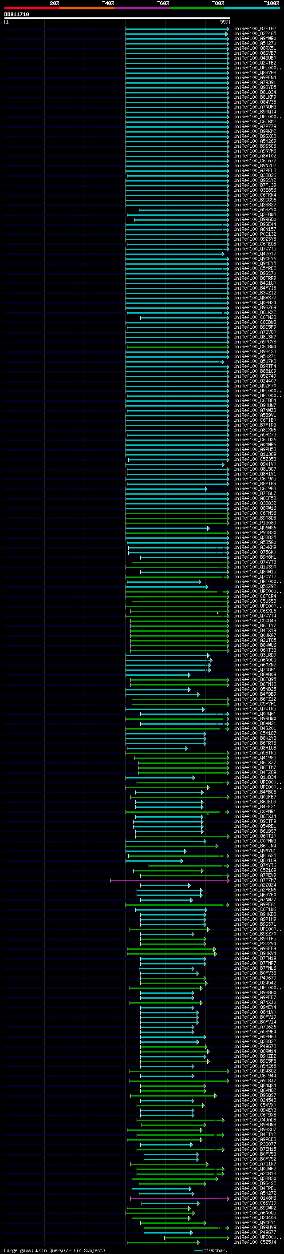Select the UniRef100_C6TKM2 label
Image resolution: width=284 pixels, height=1254 pixels.
click(254, 122)
